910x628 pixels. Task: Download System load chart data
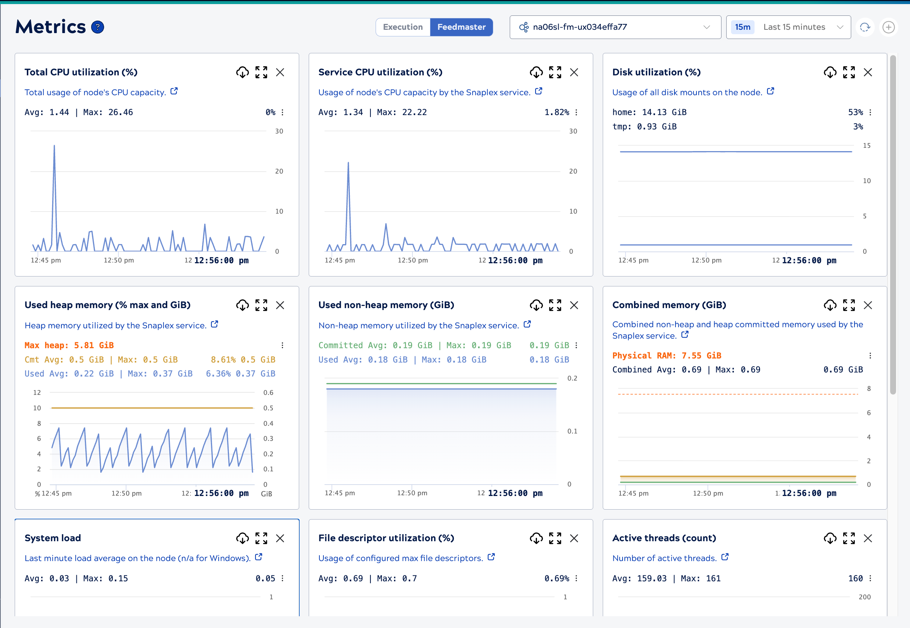point(242,538)
